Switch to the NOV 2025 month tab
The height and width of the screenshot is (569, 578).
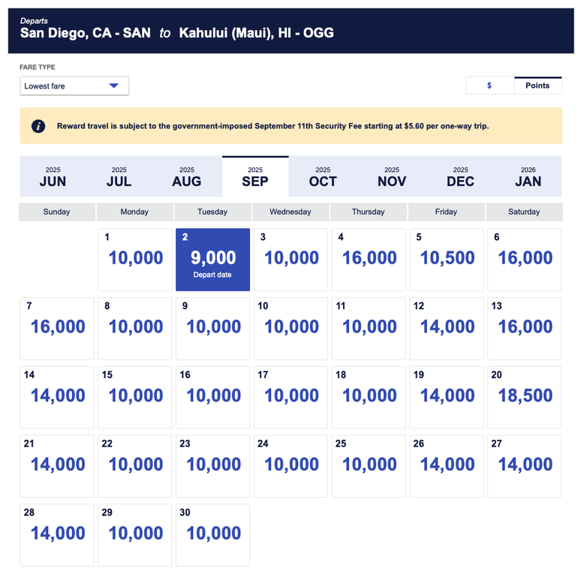click(391, 176)
